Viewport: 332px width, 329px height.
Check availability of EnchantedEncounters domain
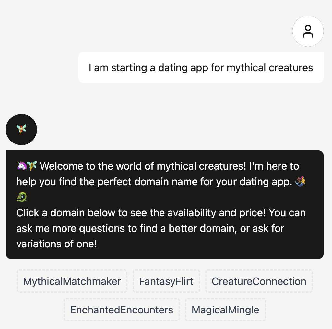pos(122,310)
